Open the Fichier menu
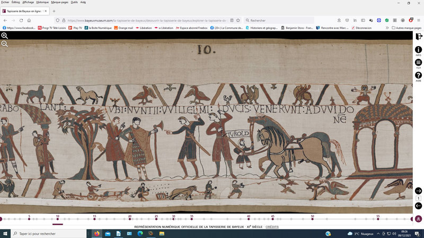The image size is (424, 238). coord(5,2)
